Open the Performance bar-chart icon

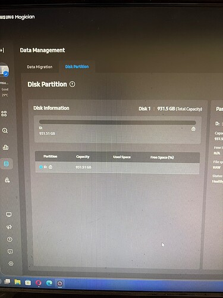[5, 147]
